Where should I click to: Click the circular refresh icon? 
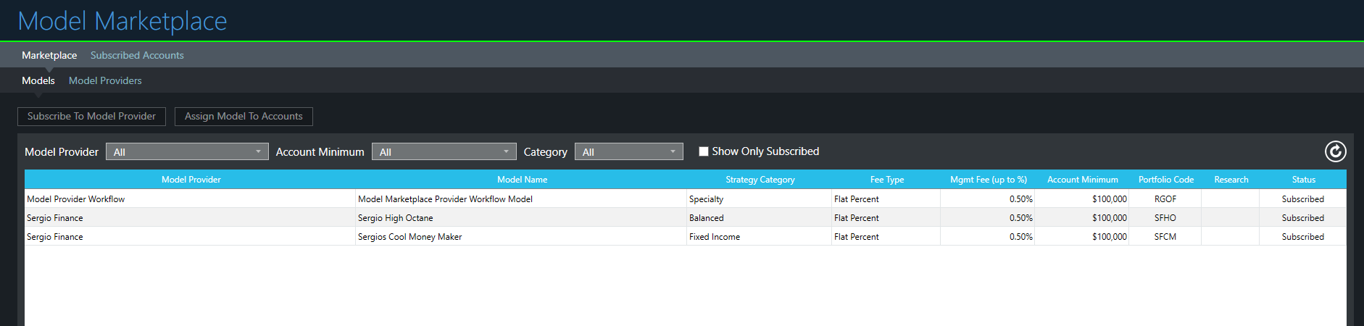point(1335,151)
